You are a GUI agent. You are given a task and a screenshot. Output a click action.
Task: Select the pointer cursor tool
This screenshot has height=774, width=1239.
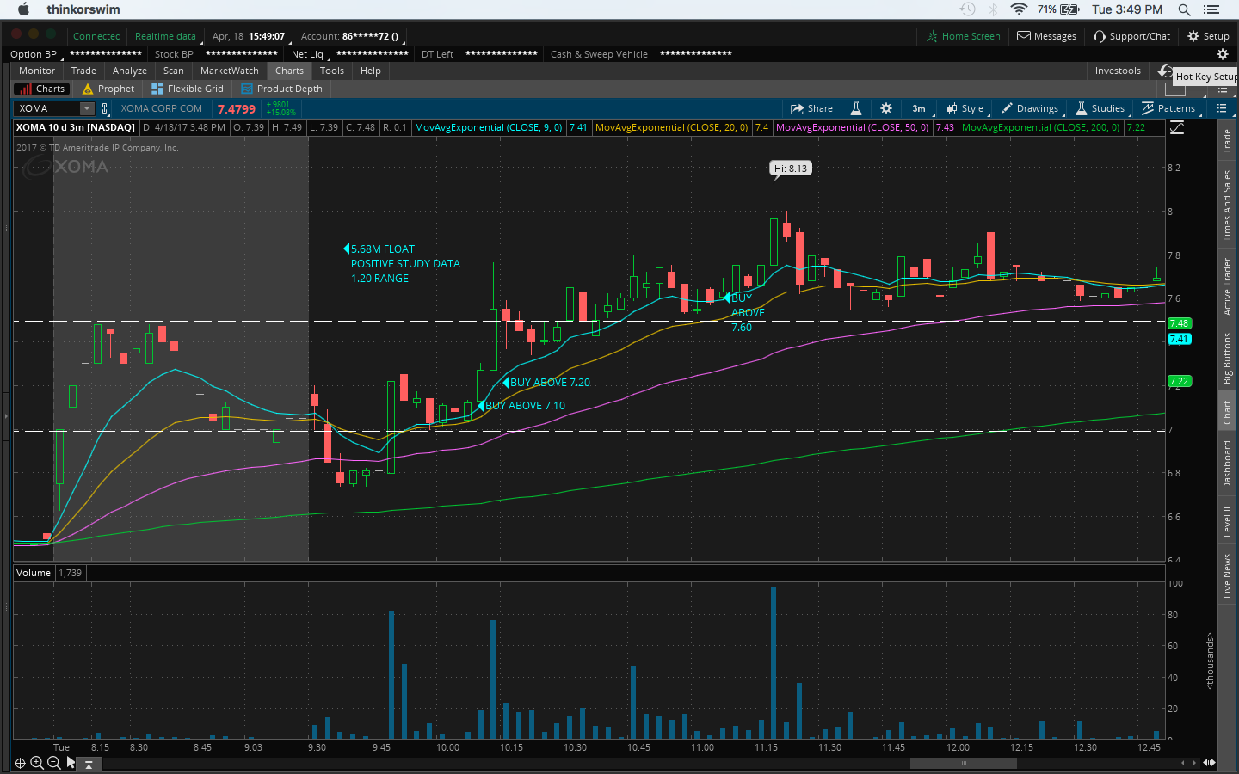(x=71, y=763)
